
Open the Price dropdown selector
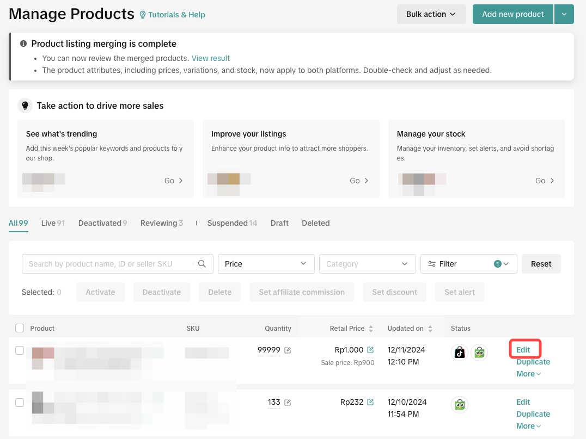point(266,264)
